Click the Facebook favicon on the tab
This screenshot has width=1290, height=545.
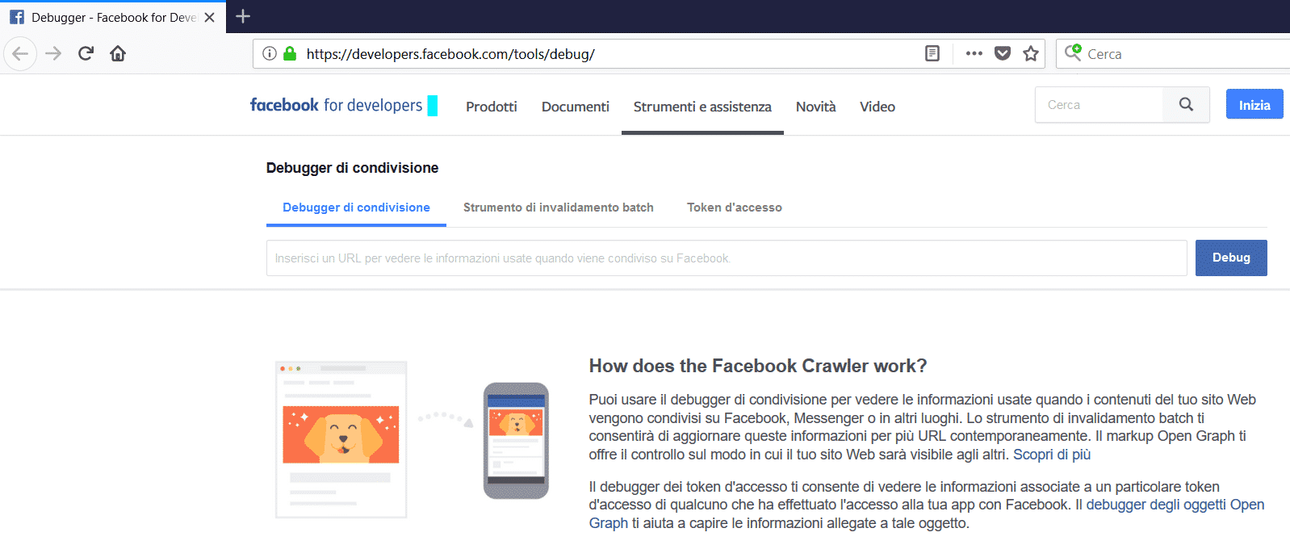click(x=17, y=17)
